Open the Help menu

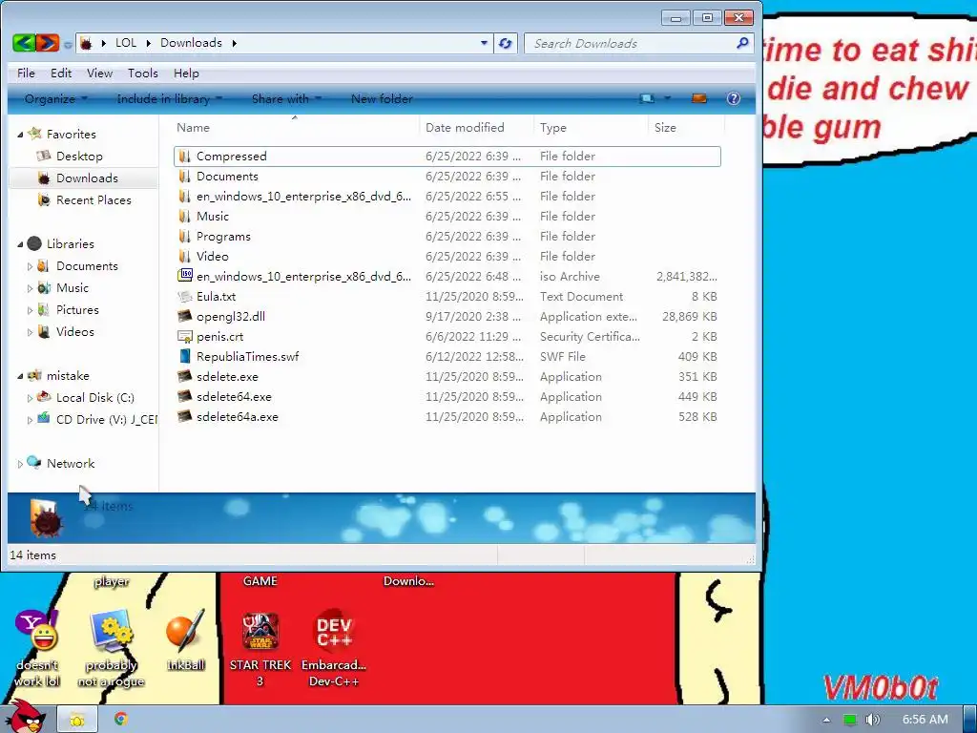click(x=186, y=73)
